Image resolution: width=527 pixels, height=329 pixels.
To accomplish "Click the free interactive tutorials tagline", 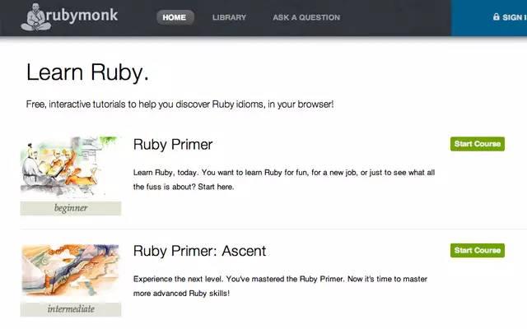I will (180, 105).
